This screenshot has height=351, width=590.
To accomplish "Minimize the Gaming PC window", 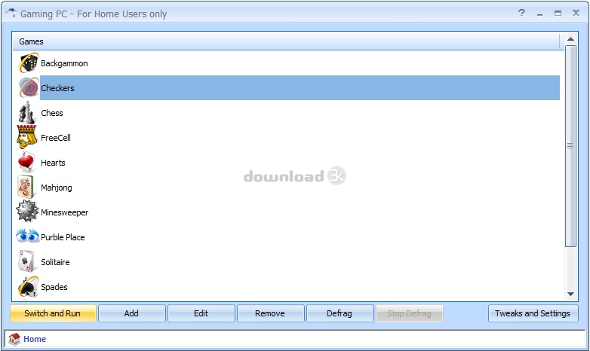I will 540,14.
